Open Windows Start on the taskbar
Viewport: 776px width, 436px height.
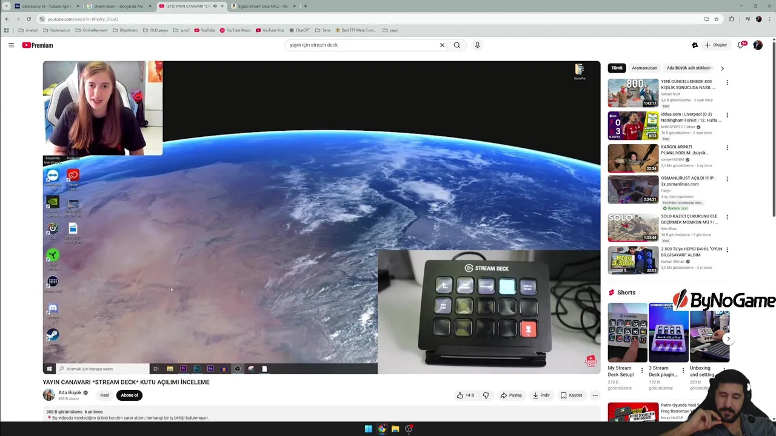[x=368, y=429]
